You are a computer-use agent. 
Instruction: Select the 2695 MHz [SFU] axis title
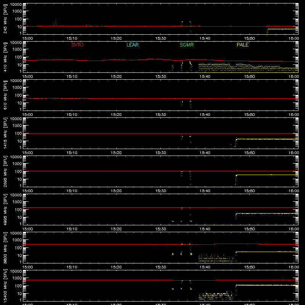tap(5, 171)
